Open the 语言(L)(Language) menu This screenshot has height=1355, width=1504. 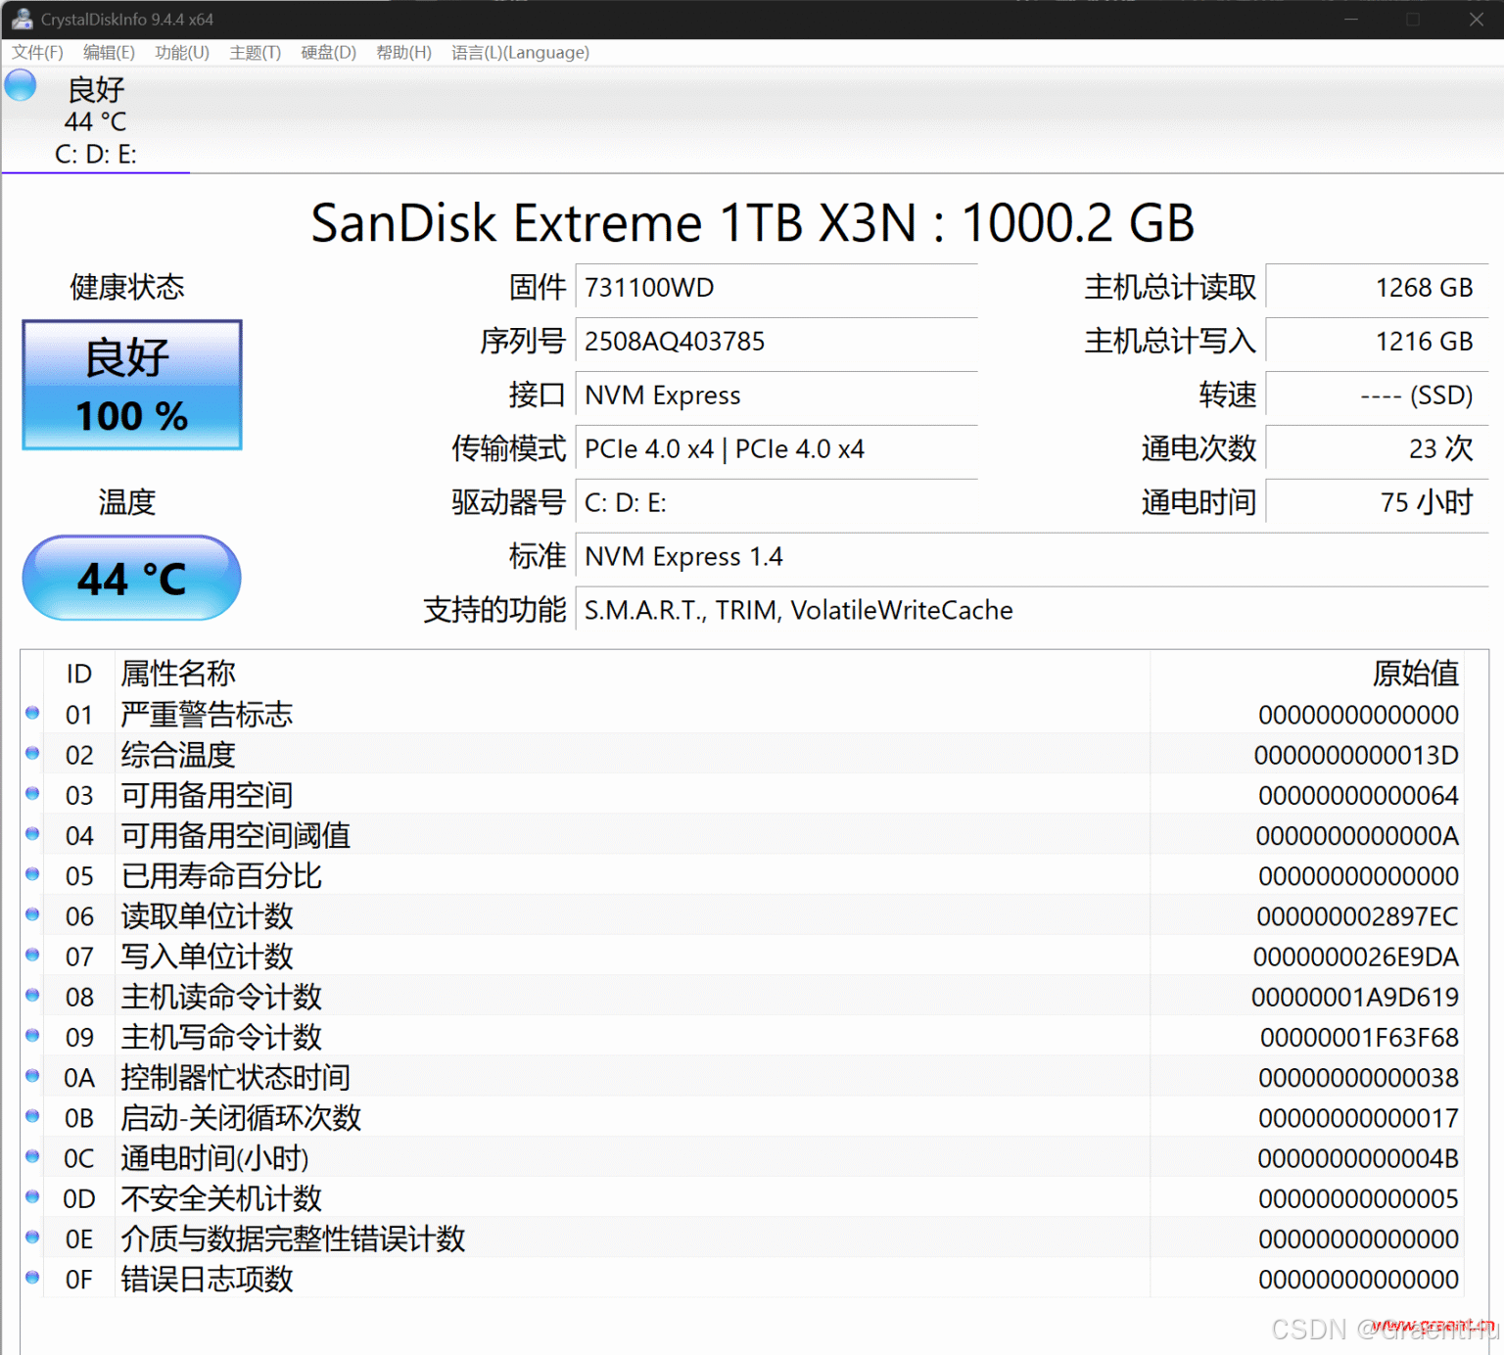coord(520,53)
